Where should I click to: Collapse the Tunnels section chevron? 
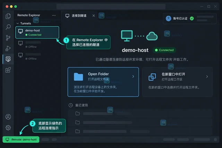tap(18, 23)
